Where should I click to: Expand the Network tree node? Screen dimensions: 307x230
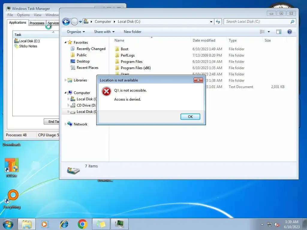point(65,124)
